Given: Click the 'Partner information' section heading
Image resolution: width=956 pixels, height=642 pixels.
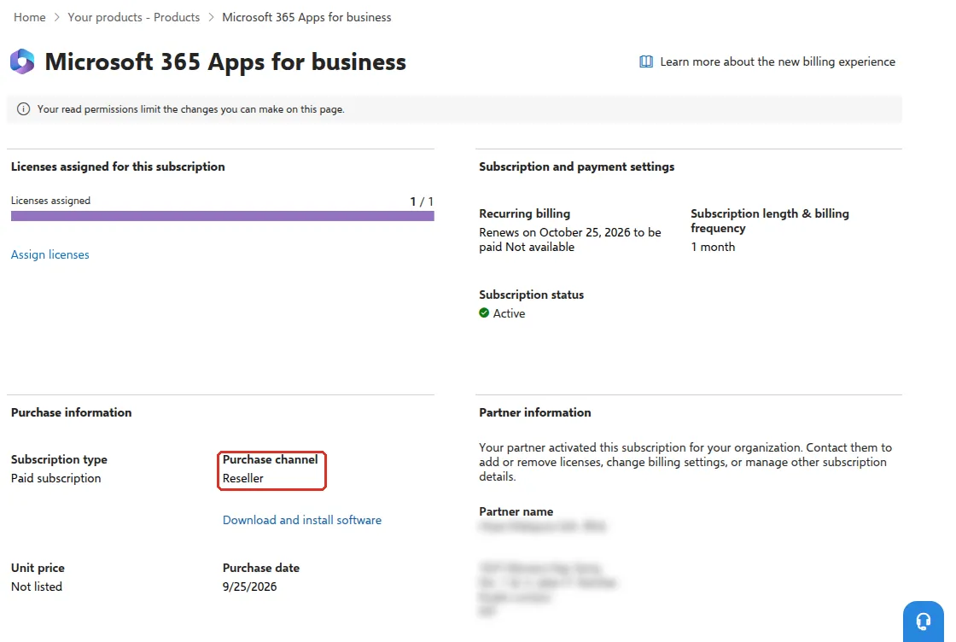Looking at the screenshot, I should pos(534,412).
